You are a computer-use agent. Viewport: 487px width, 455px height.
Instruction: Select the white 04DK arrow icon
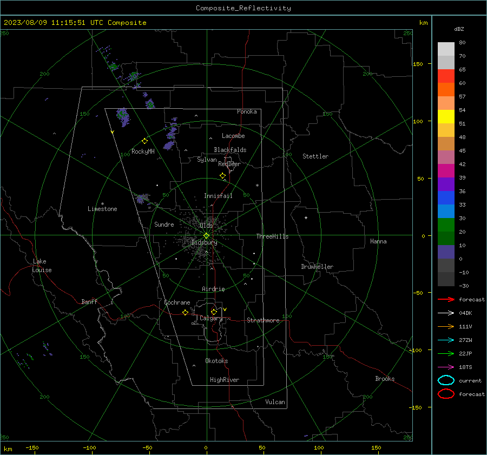(x=446, y=313)
